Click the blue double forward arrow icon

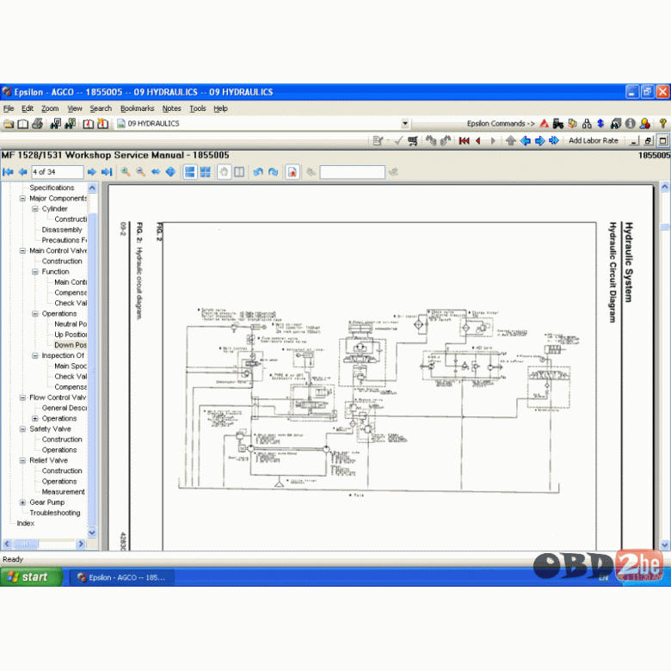pos(554,140)
